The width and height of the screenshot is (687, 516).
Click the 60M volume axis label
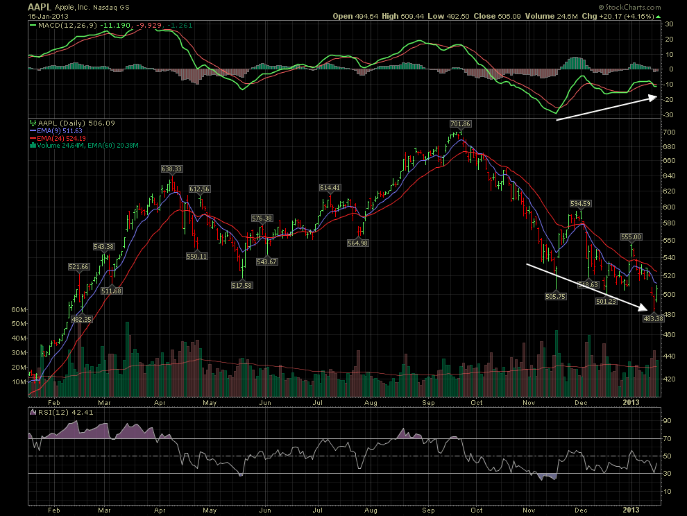coord(19,310)
